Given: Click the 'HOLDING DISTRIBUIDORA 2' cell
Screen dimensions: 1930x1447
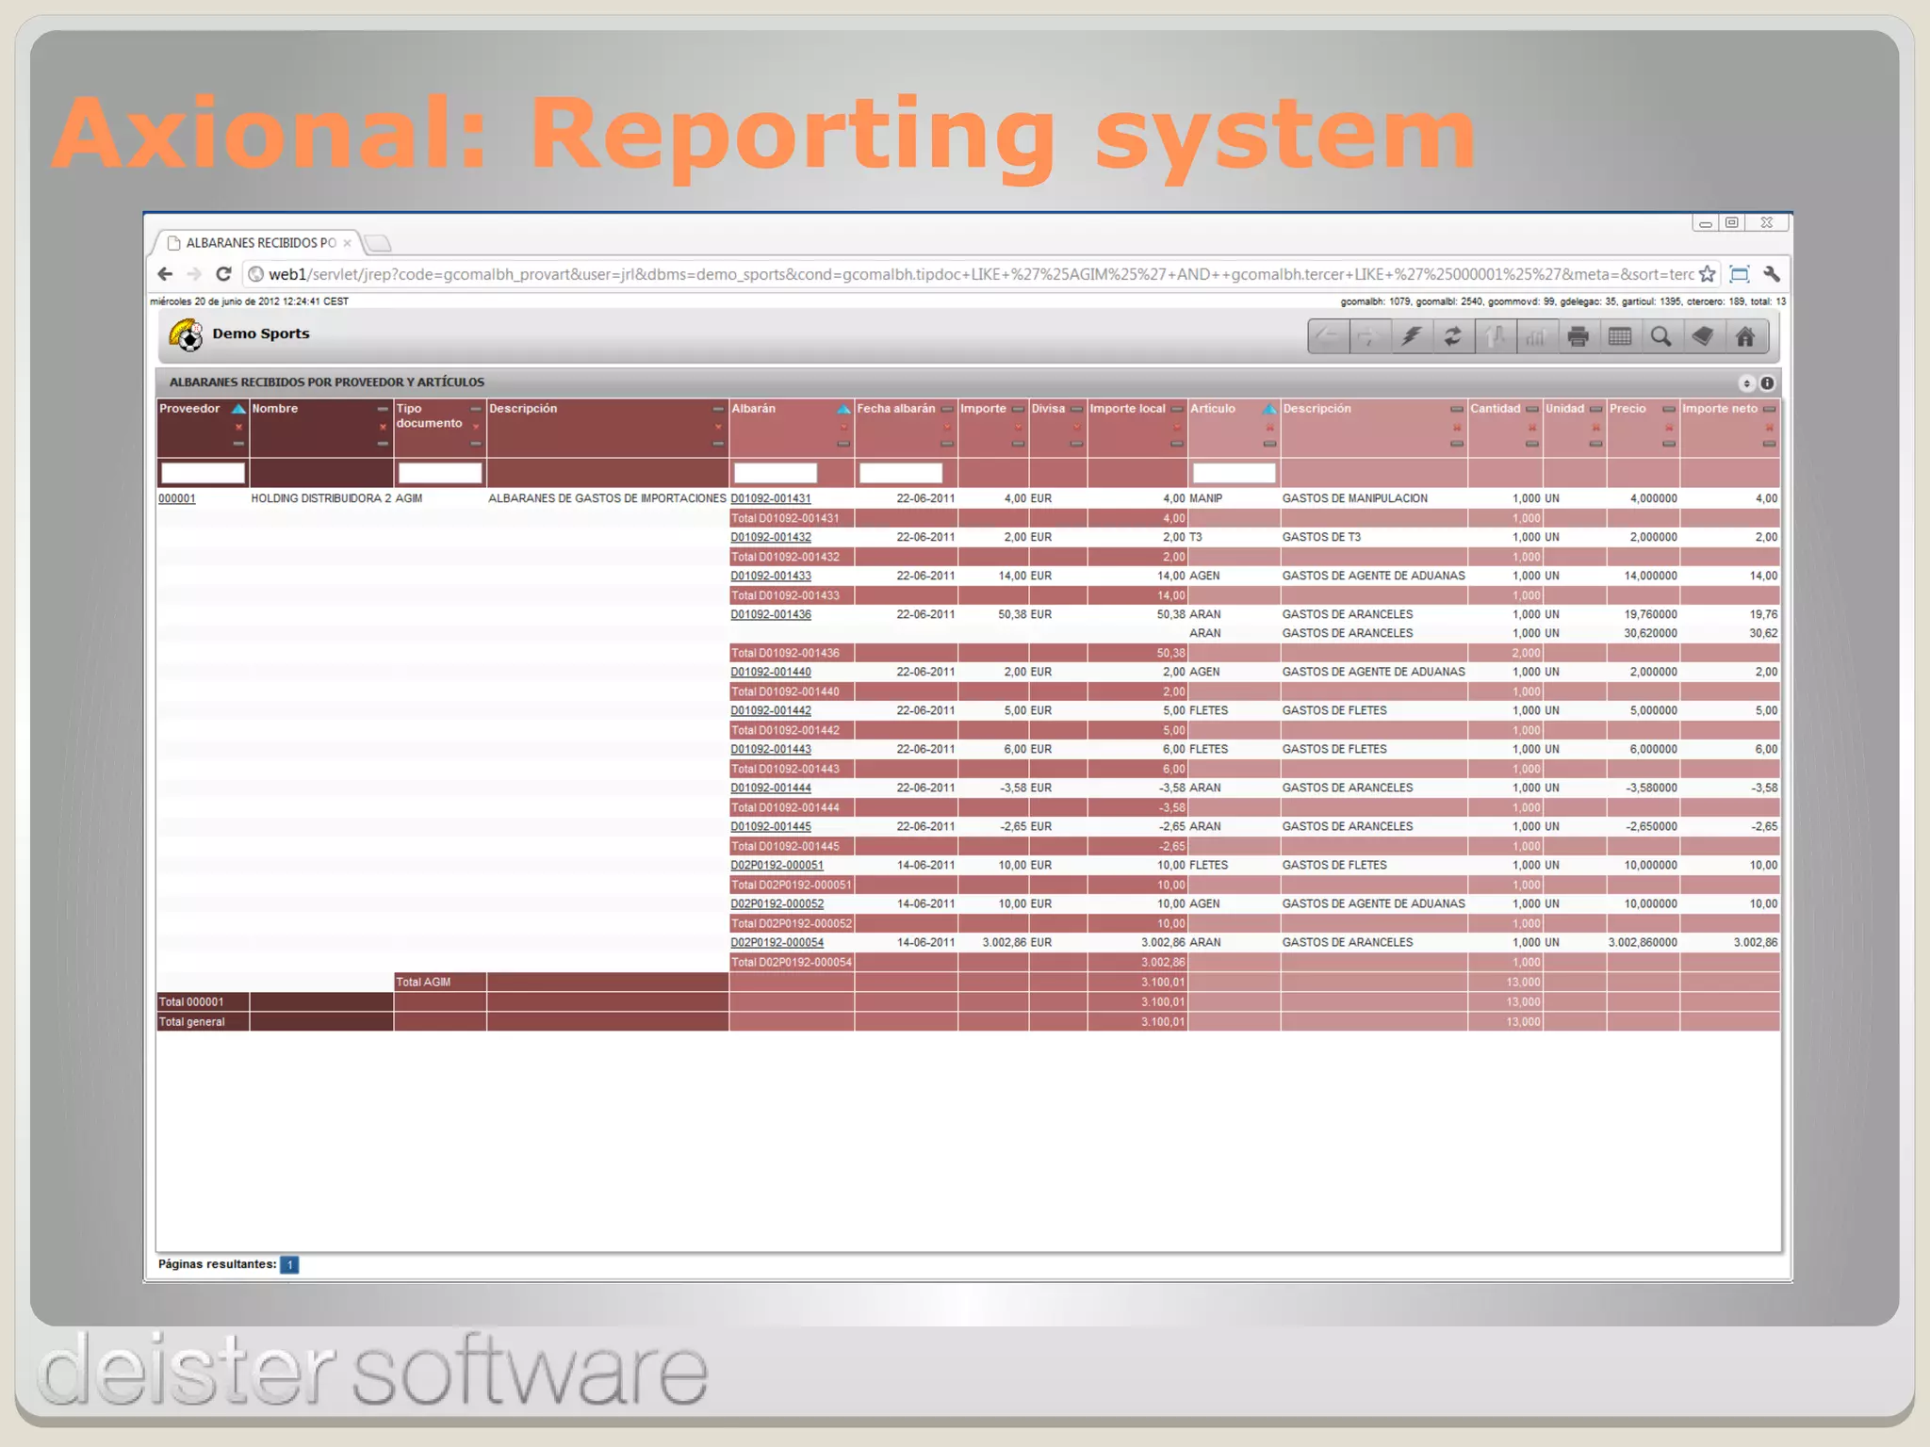Looking at the screenshot, I should 320,498.
